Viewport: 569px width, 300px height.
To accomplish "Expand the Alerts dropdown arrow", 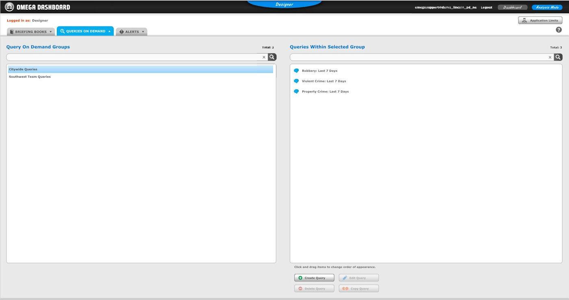I will tap(143, 32).
